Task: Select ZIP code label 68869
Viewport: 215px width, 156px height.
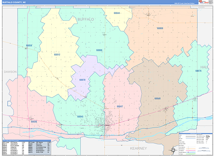Action: click(160, 28)
